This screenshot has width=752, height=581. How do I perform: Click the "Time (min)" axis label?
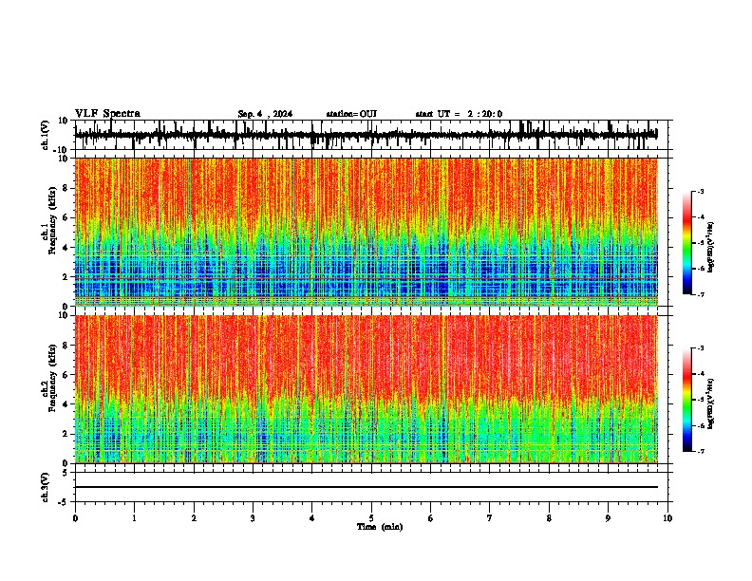point(380,527)
